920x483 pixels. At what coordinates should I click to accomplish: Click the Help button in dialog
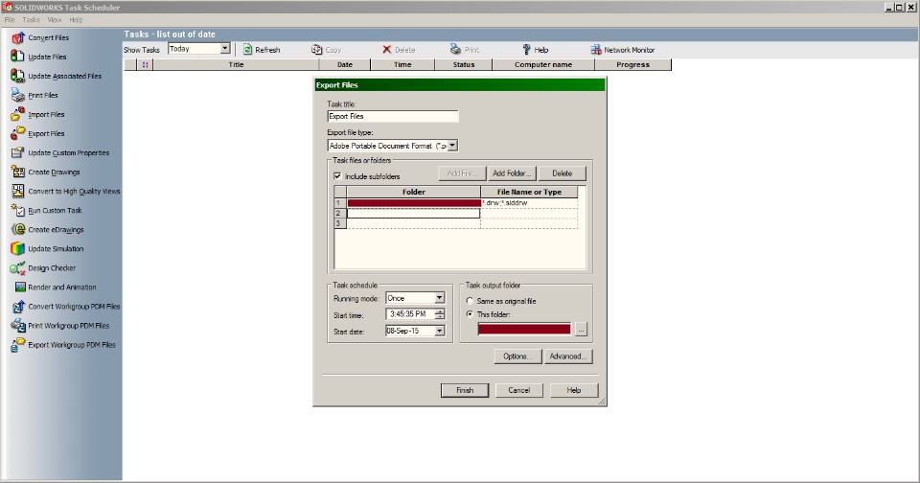pos(574,390)
